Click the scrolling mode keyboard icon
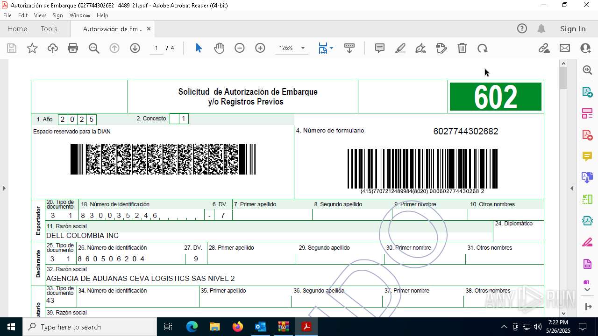The image size is (598, 336). click(349, 48)
